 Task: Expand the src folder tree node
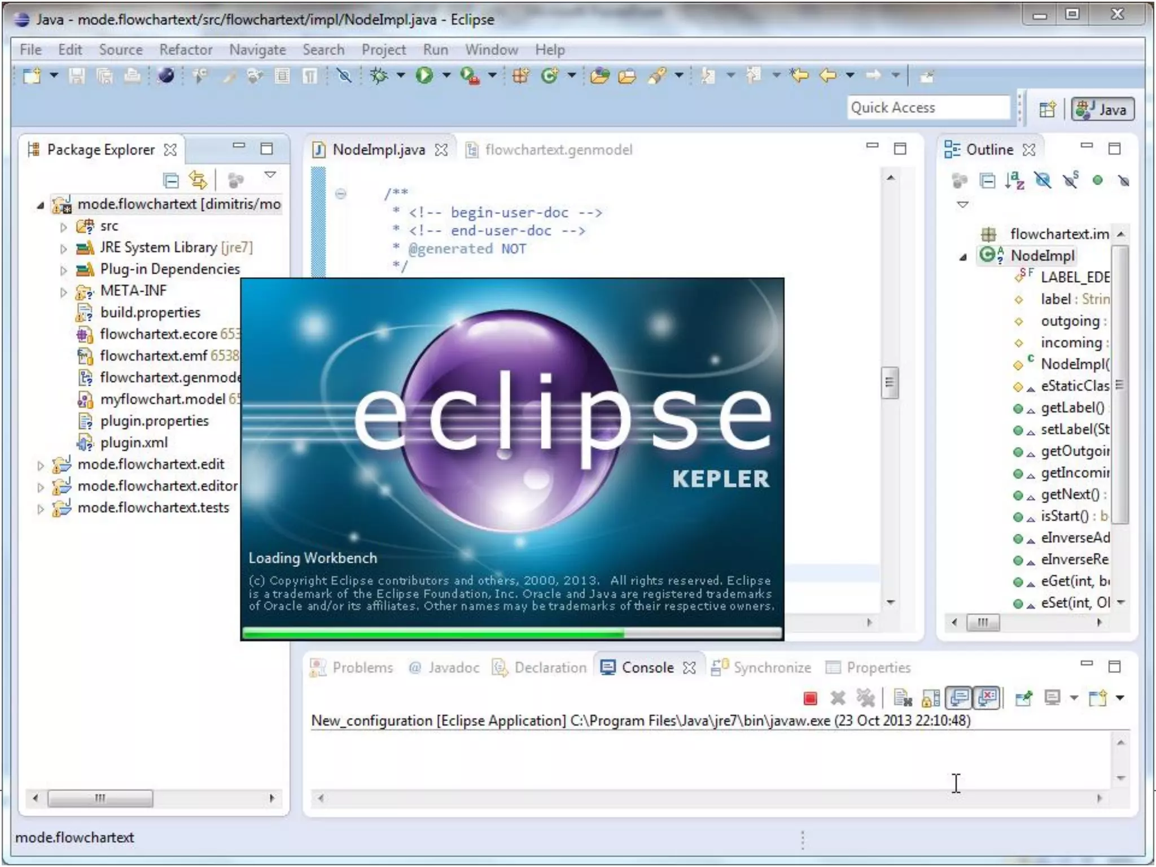point(63,227)
